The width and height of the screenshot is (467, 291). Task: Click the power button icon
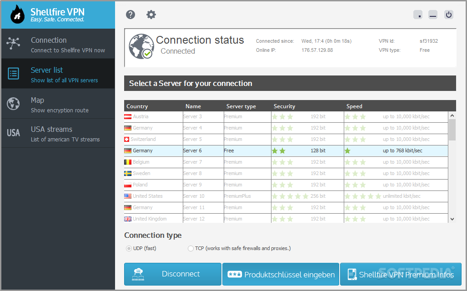pos(448,14)
